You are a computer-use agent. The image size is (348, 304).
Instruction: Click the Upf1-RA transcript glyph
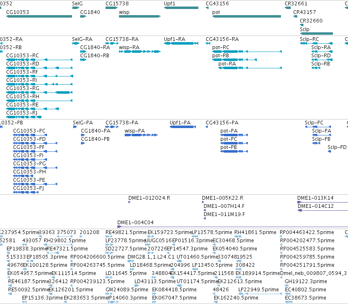pos(181,43)
